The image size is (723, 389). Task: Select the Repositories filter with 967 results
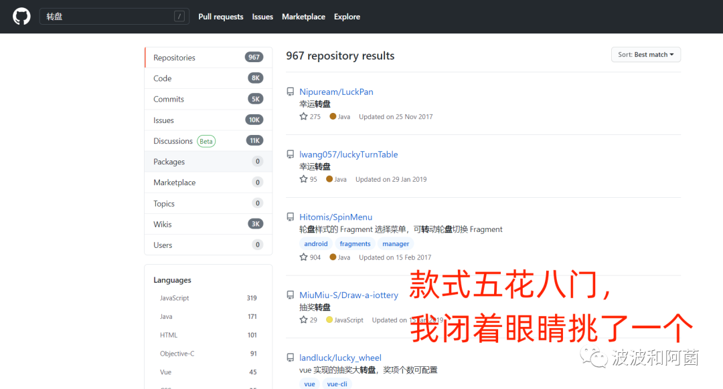[208, 57]
